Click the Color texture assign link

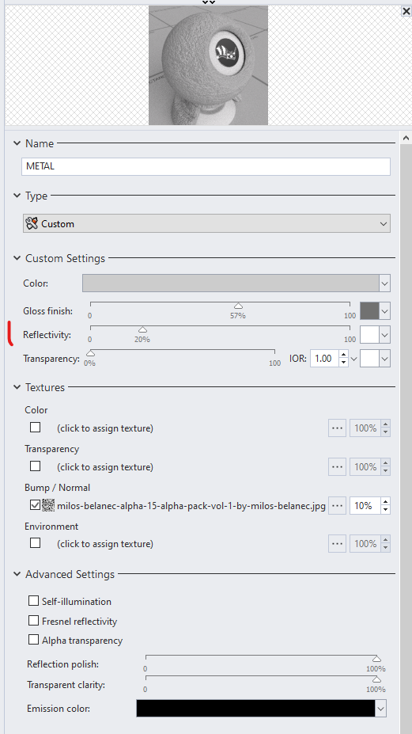(105, 428)
